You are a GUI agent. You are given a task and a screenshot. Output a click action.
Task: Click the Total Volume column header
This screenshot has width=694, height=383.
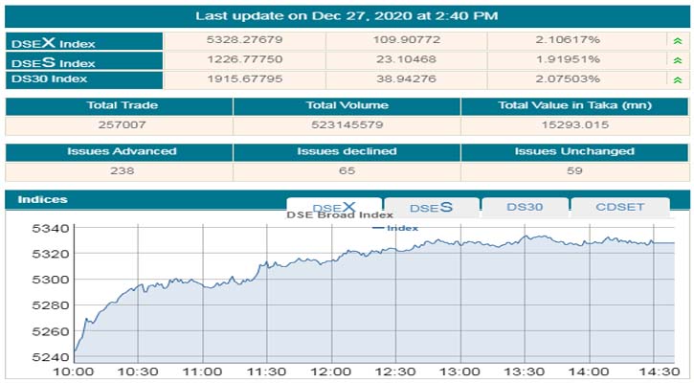(x=347, y=105)
